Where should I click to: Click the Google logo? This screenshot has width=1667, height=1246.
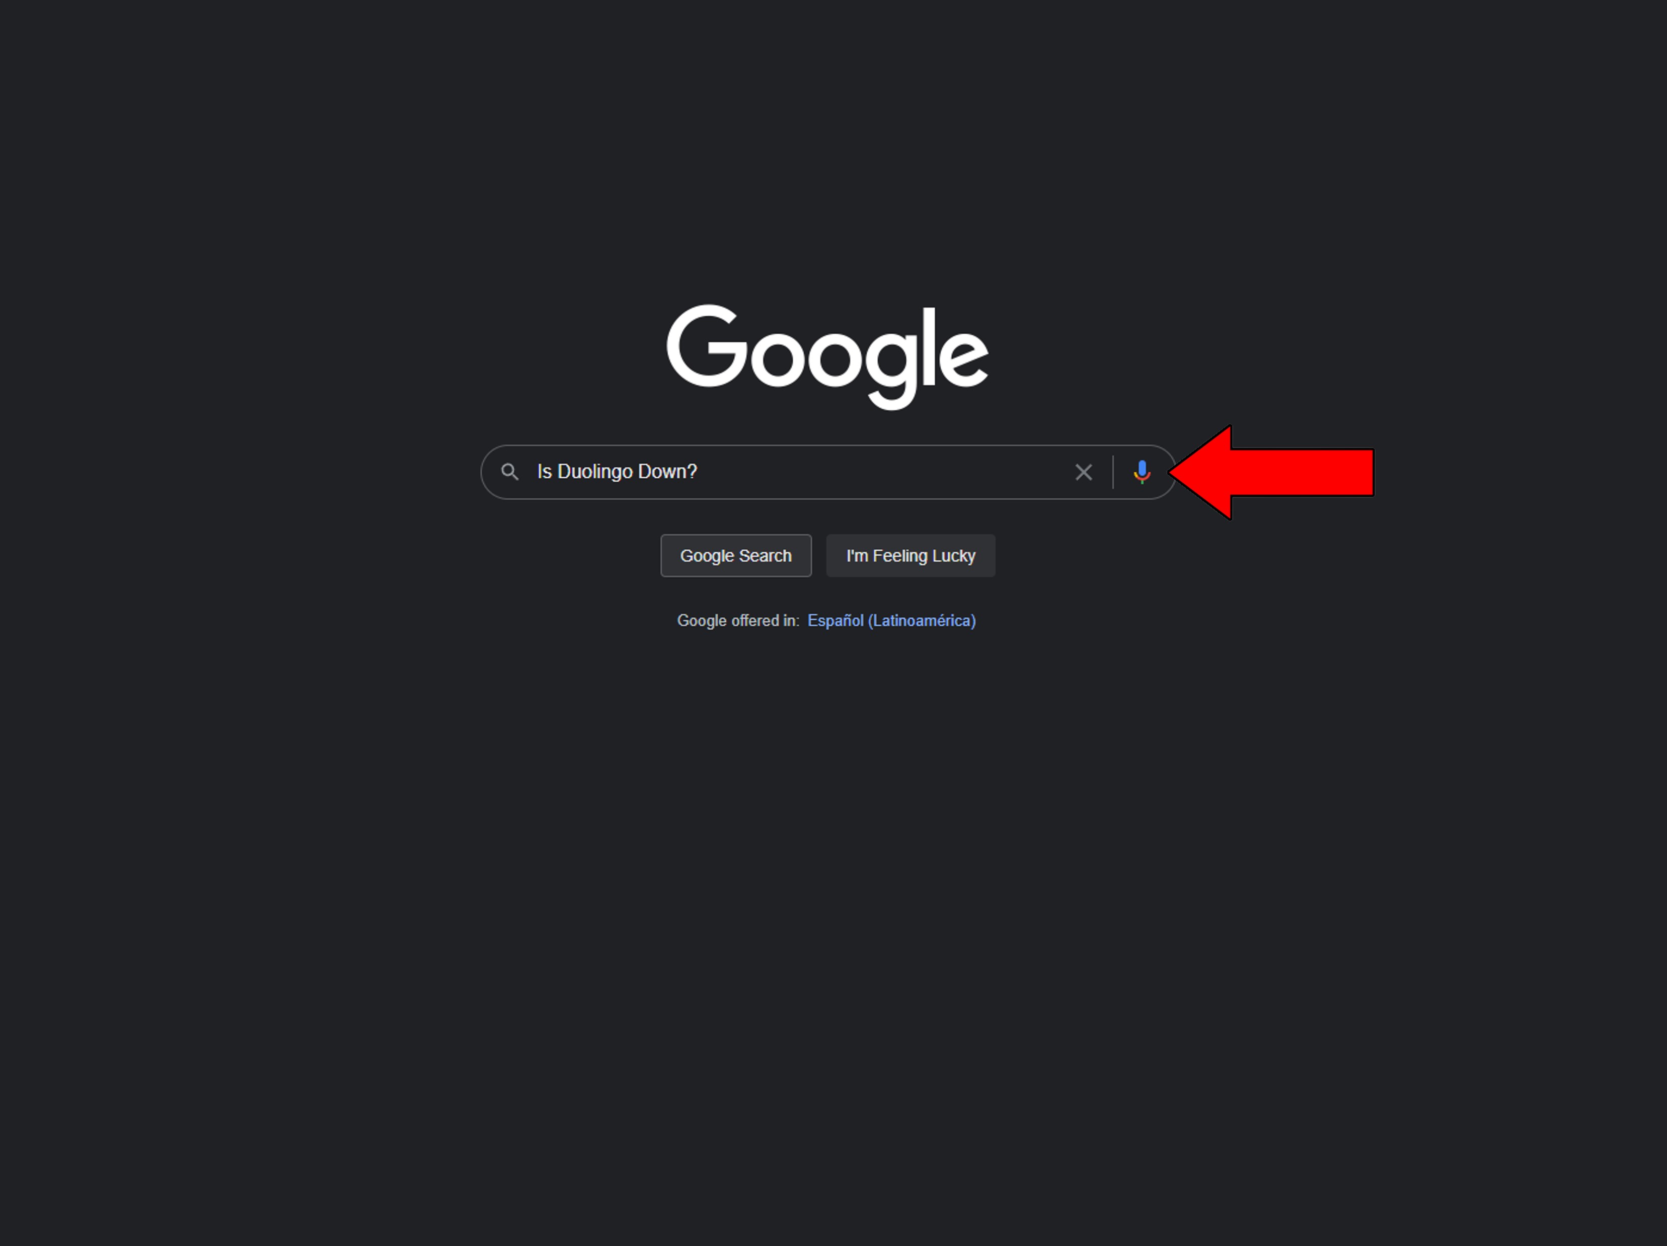click(x=827, y=356)
